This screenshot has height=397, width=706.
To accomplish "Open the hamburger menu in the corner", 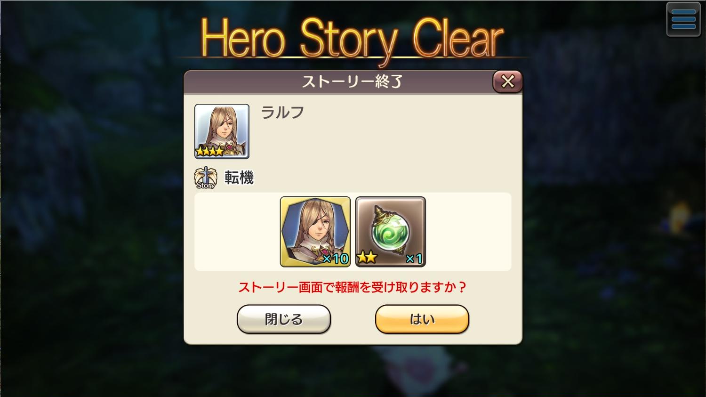I will click(x=683, y=19).
